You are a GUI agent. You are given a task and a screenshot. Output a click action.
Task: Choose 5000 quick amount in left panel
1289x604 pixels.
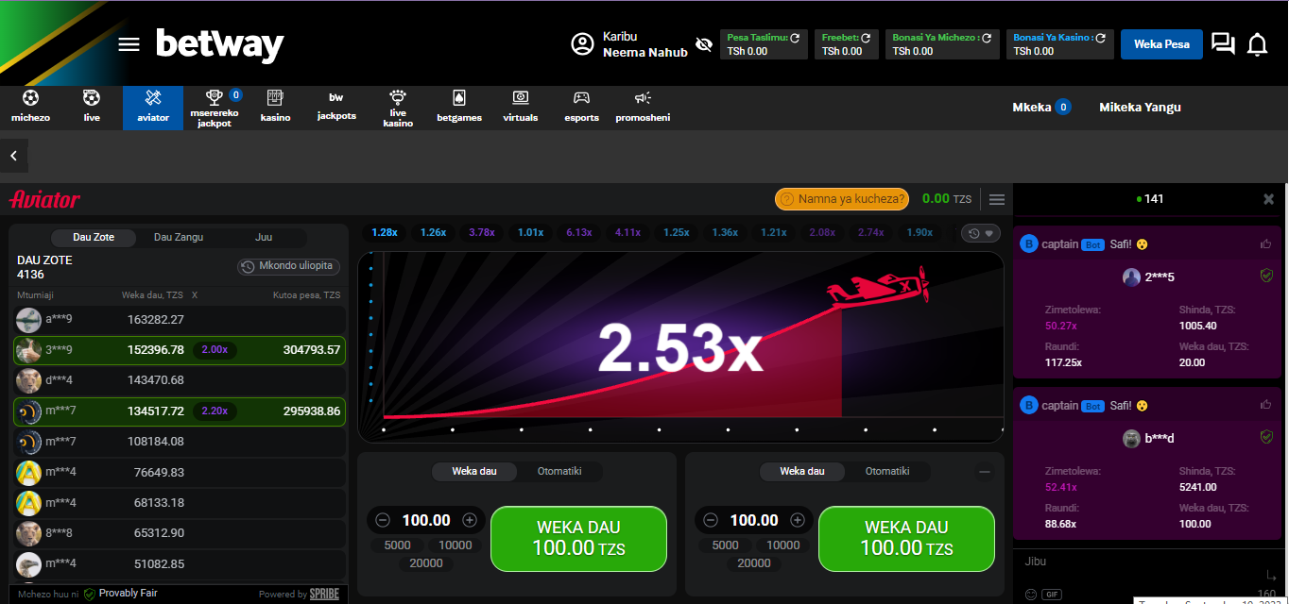point(398,545)
